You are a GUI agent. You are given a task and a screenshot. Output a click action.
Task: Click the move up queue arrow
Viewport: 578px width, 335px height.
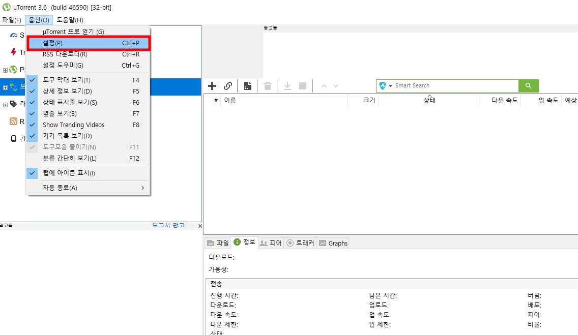point(324,86)
